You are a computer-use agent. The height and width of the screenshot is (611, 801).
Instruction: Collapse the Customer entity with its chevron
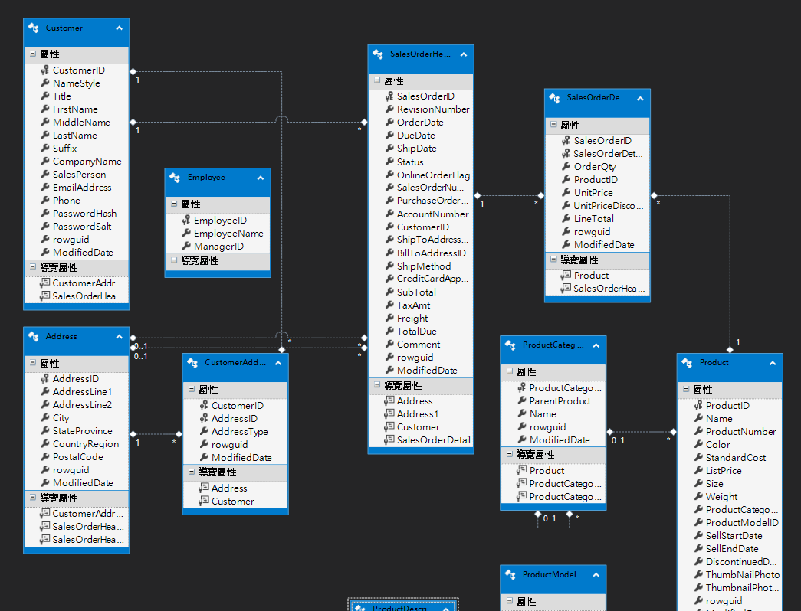coord(119,28)
